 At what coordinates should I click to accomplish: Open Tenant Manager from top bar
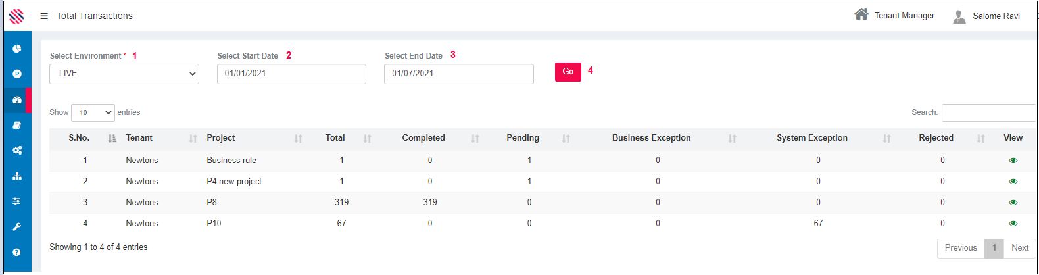pos(894,15)
